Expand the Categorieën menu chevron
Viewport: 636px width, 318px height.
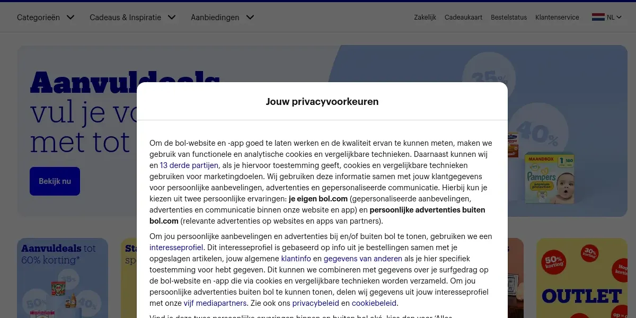(x=70, y=17)
